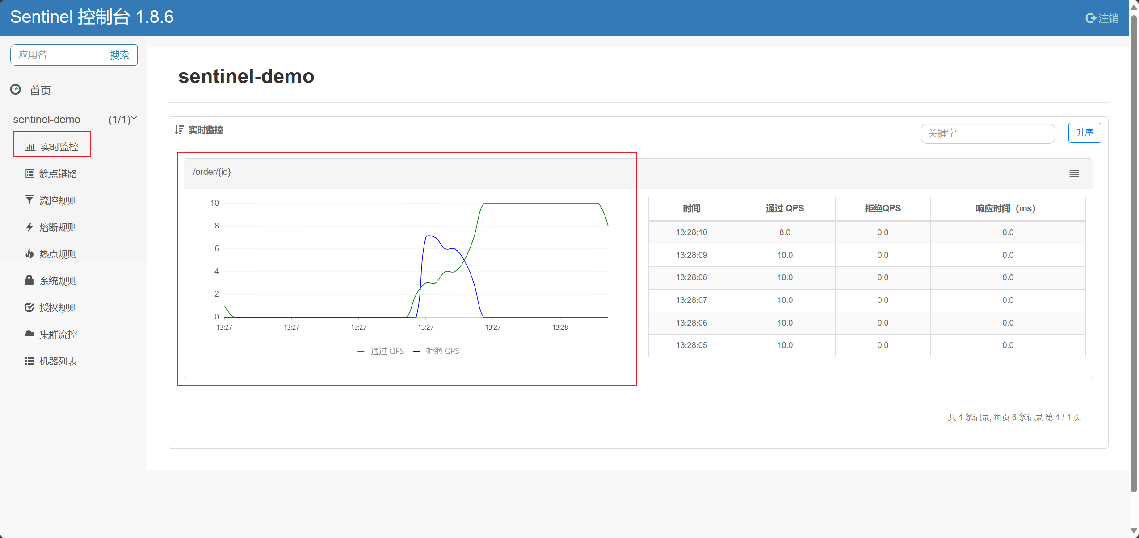
Task: Collapse the sentinel-demo app menu chevron
Action: [134, 119]
